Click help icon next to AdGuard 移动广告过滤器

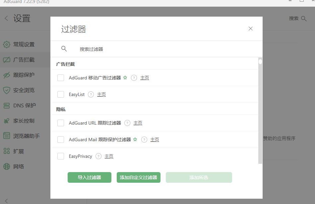pos(134,78)
